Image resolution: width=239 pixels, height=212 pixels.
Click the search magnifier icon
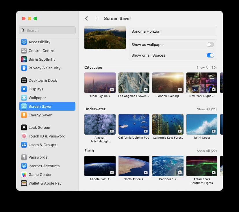click(x=23, y=30)
